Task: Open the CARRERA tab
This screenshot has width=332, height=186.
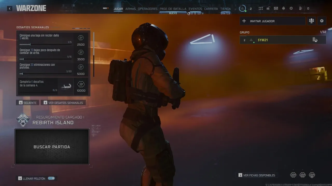Action: click(211, 9)
